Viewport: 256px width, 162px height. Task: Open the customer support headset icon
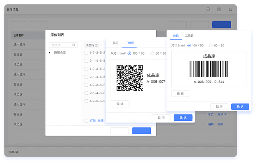[x=208, y=9]
